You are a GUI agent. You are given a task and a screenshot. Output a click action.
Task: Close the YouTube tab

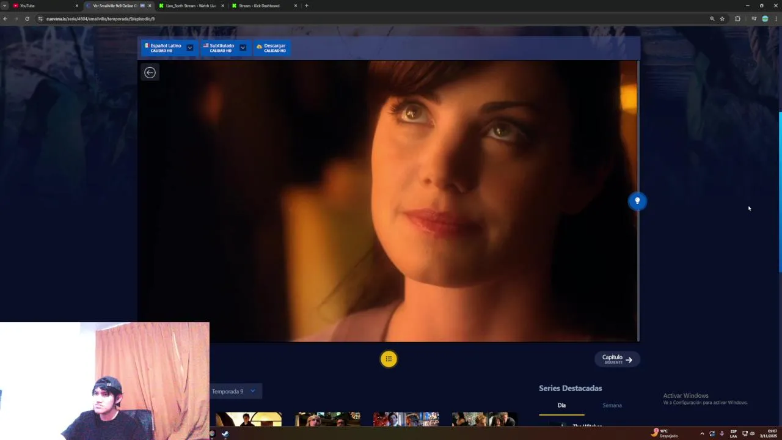(x=77, y=5)
